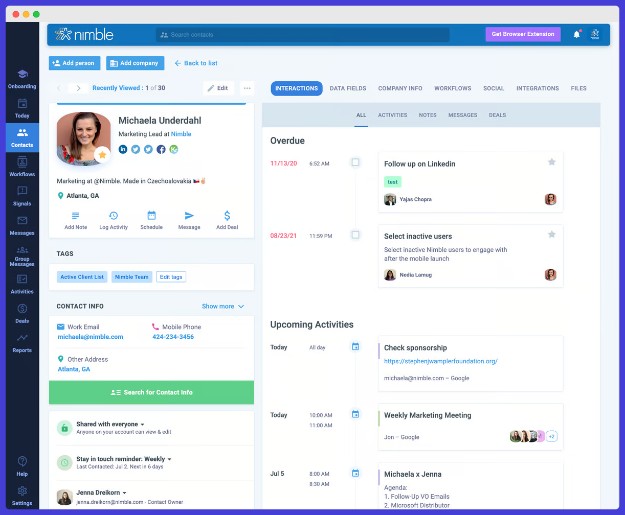Check off Select inactive users task
The image size is (625, 515).
click(355, 235)
